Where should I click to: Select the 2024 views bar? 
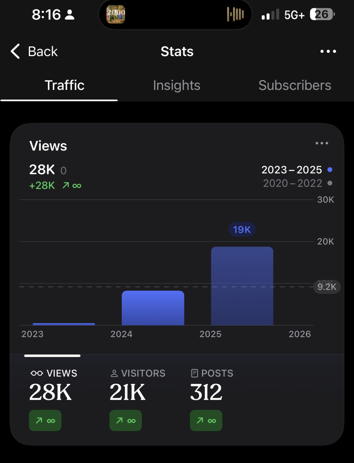point(153,308)
